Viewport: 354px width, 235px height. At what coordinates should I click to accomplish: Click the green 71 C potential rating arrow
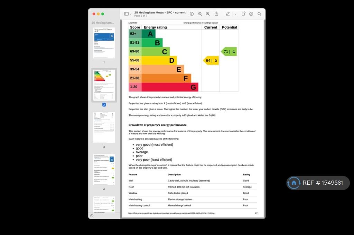coord(229,52)
